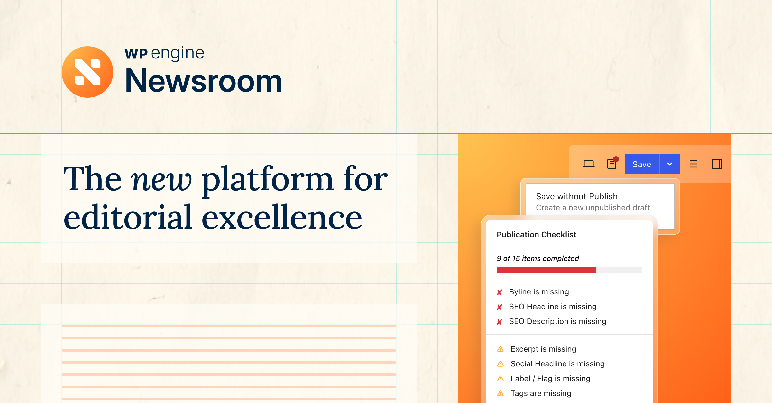Open the checklist document icon
The width and height of the screenshot is (772, 403).
point(612,164)
